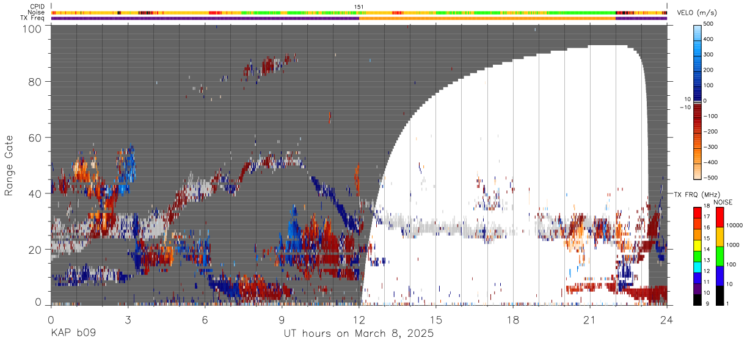Click the 'NOISE' legend title
Image resolution: width=750 pixels, height=346 pixels.
pos(722,202)
